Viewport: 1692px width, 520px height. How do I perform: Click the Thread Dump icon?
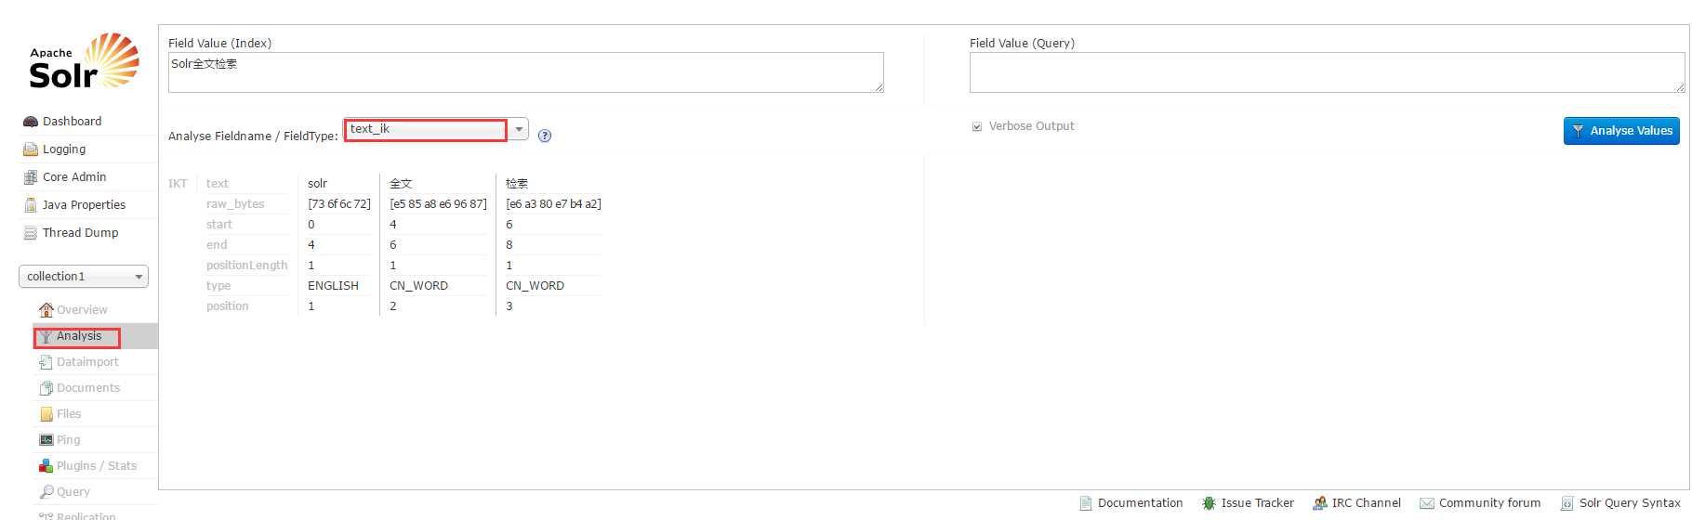pyautogui.click(x=31, y=233)
